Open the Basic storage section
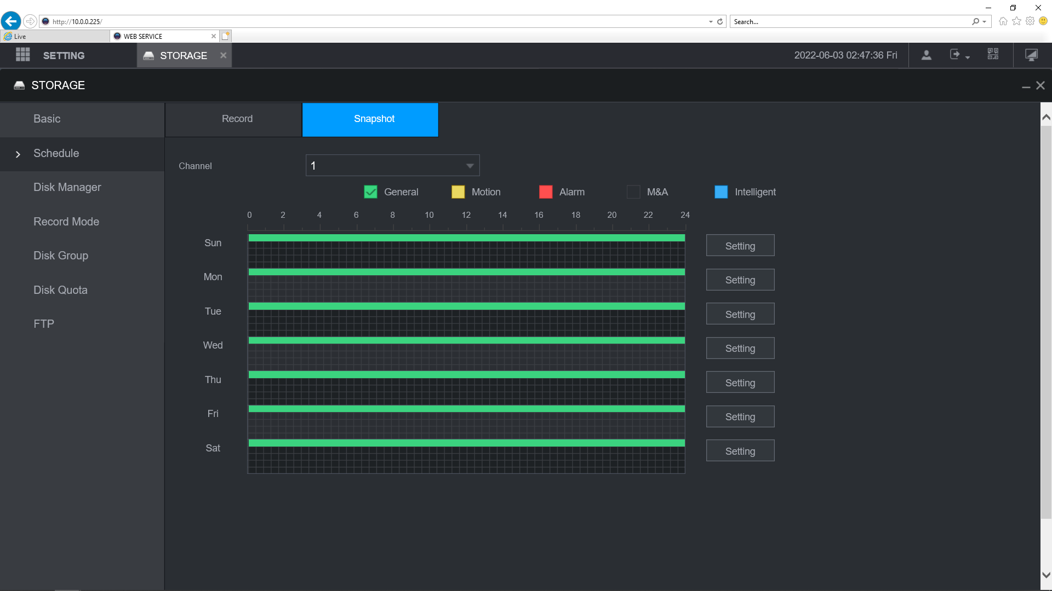This screenshot has width=1052, height=591. pos(82,119)
